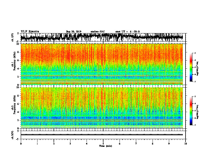Select the ch.2 "Frequency (kHz)" axis label
209x161 pixels.
[15, 105]
